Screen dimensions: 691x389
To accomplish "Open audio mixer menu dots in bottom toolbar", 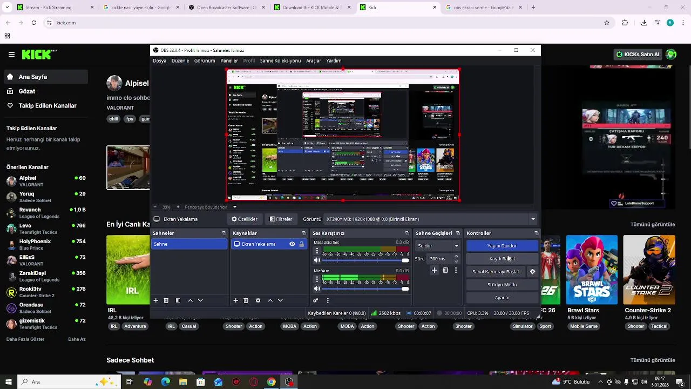I will [x=328, y=300].
